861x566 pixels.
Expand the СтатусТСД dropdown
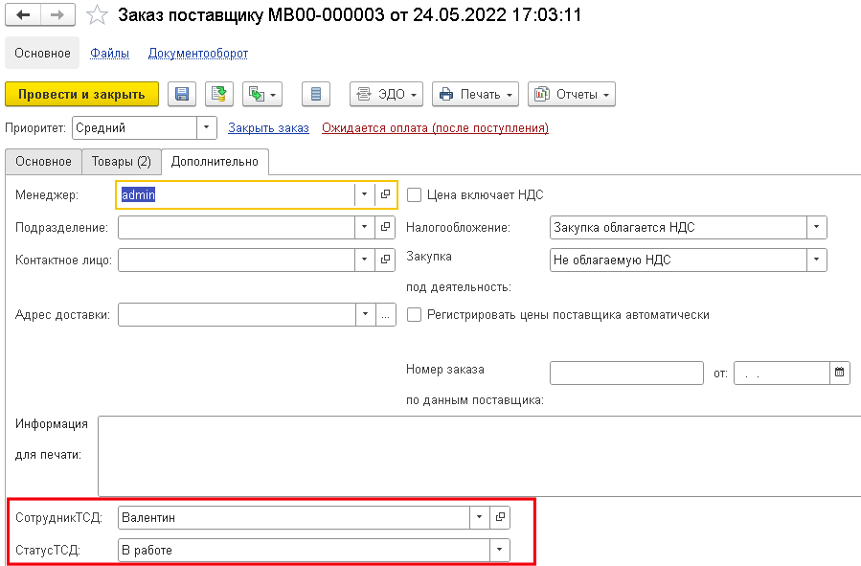tap(500, 550)
